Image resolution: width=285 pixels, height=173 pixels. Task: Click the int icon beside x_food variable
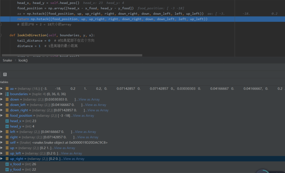(7, 164)
